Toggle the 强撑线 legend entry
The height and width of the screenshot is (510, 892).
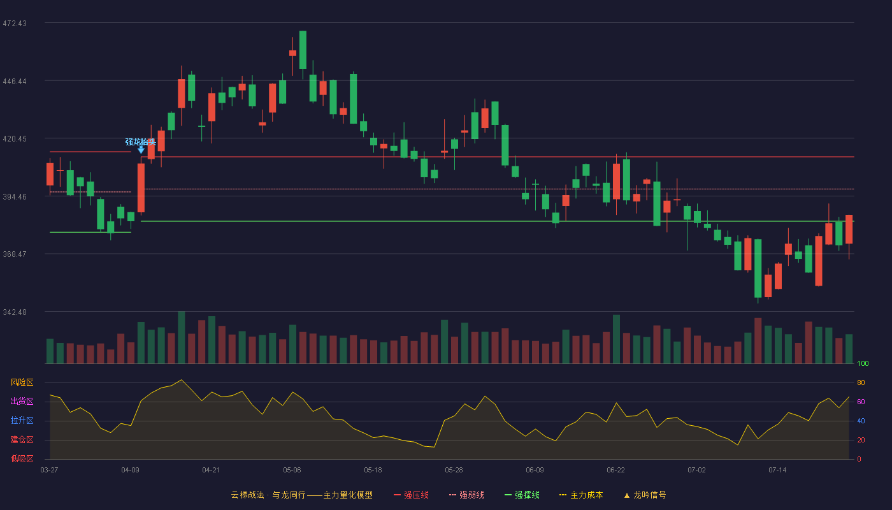click(522, 495)
